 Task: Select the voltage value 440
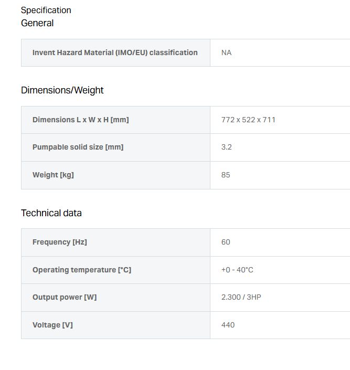click(228, 325)
